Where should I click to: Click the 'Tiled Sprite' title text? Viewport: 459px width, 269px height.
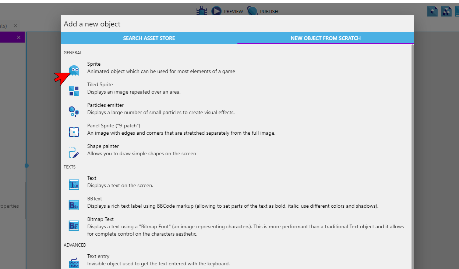coord(100,84)
